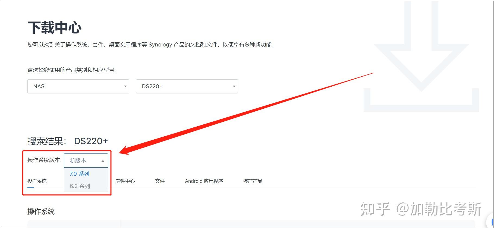Switch to the 套件中心 tab
This screenshot has width=494, height=229.
(x=125, y=181)
